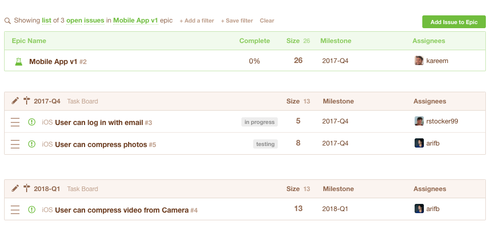
Task: Click pencil edit icon for 2017-Q4 milestone
Action: (15, 101)
